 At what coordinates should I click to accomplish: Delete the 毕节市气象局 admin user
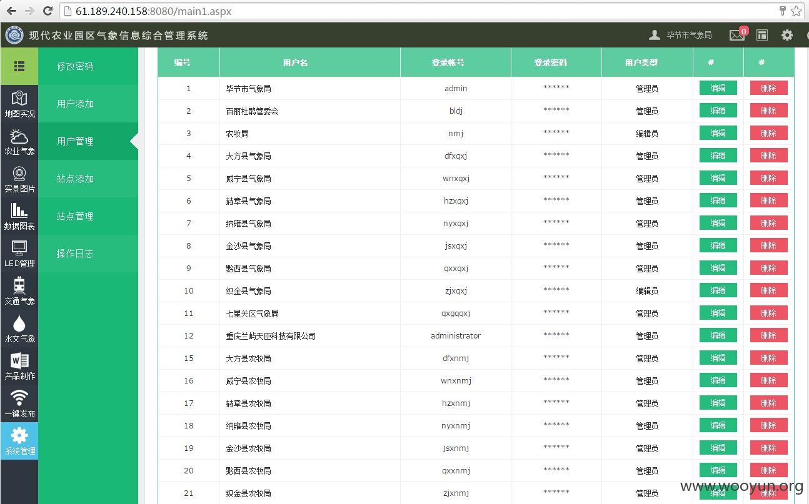click(x=768, y=88)
